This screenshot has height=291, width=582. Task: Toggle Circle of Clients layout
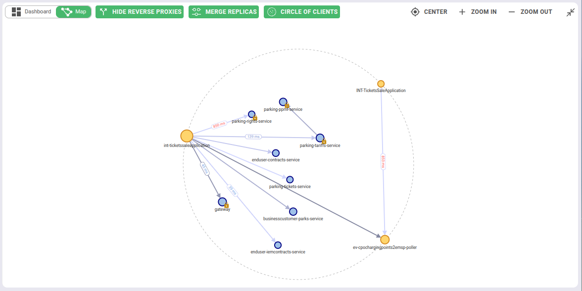(x=302, y=12)
